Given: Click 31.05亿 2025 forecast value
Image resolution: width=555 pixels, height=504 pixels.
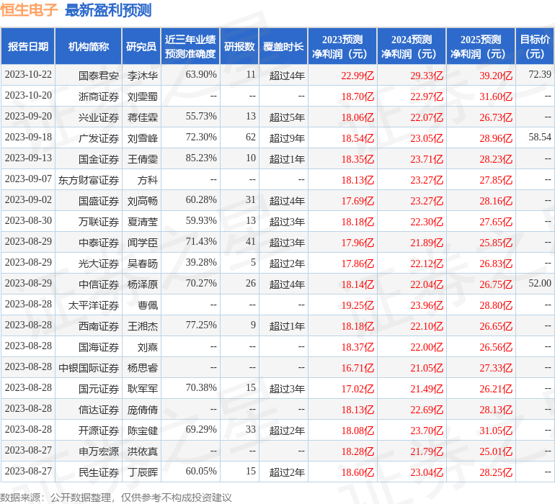Looking at the screenshot, I should pos(496,430).
